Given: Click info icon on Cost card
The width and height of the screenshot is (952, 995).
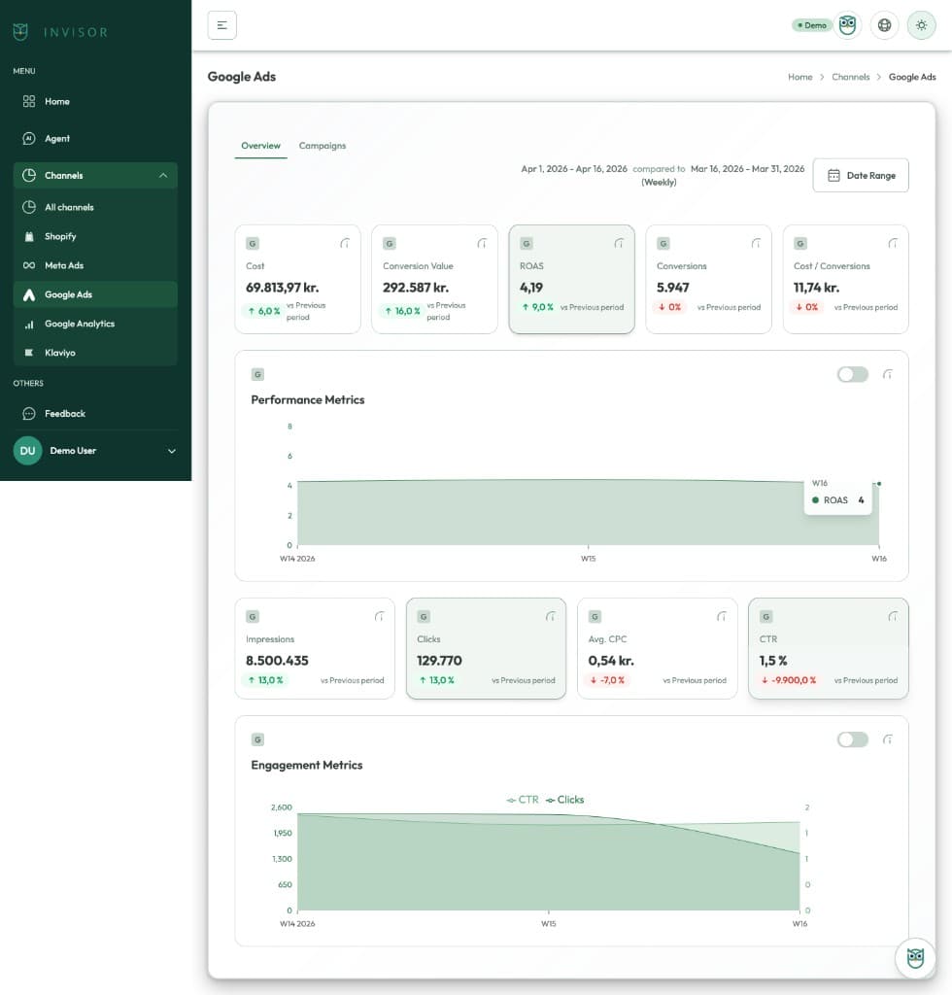Looking at the screenshot, I should click(345, 243).
